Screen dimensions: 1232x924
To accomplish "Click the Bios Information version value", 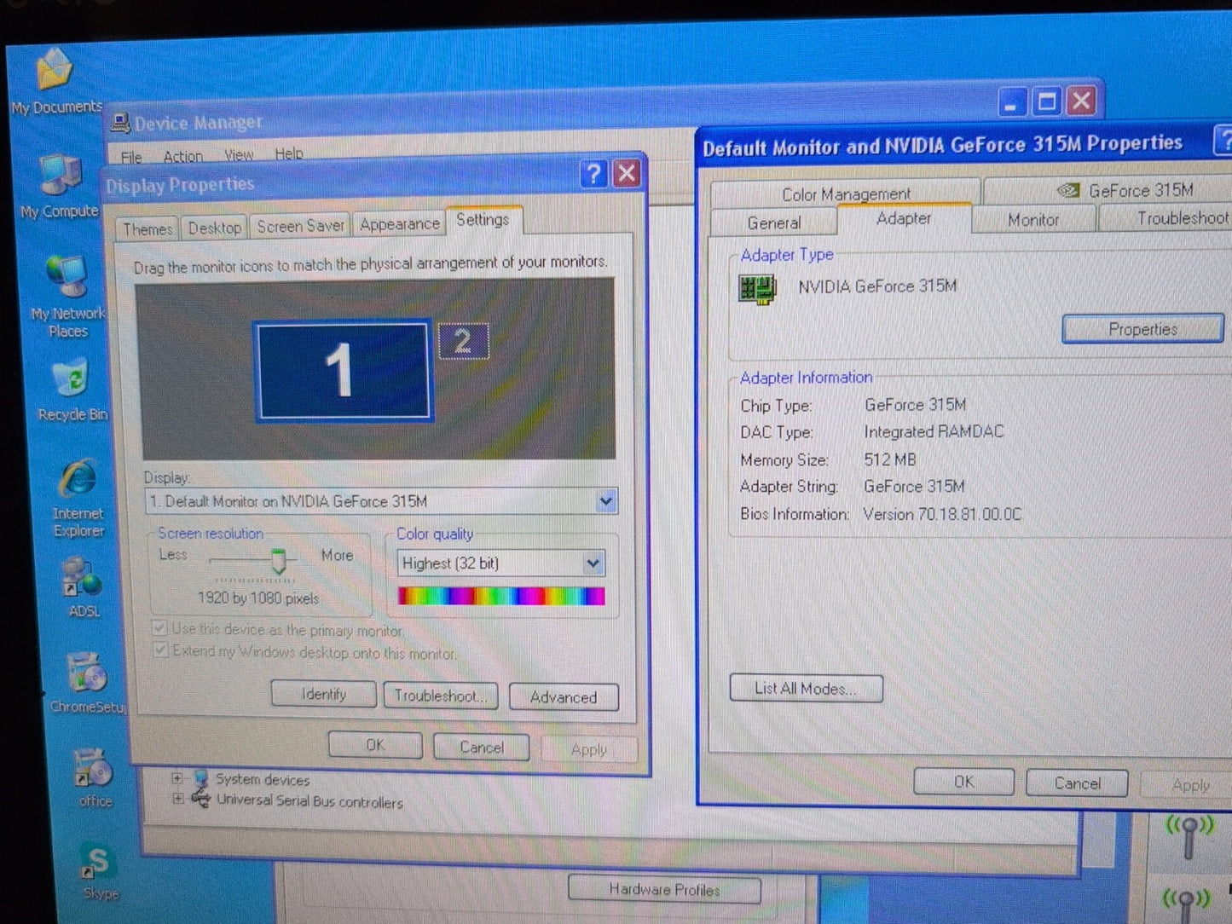I will (x=942, y=514).
